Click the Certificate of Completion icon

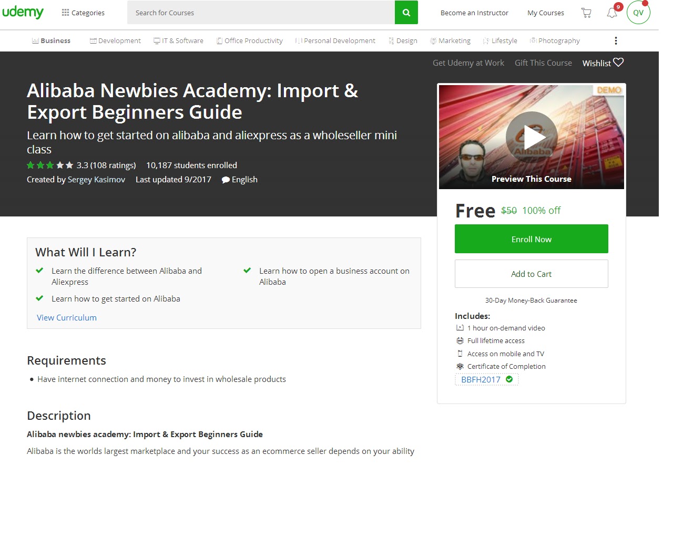[460, 366]
